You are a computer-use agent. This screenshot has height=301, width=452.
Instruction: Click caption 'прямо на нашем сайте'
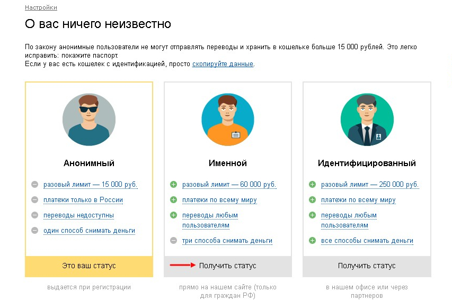tap(216, 287)
